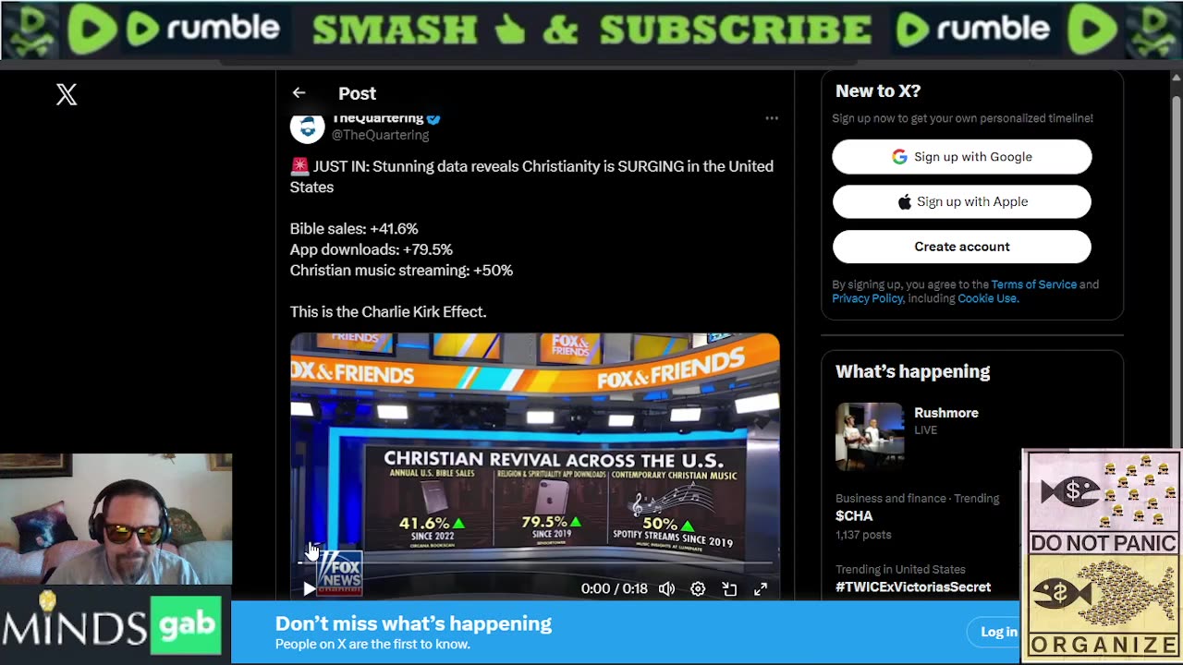
Task: Click the Rushmore LIVE title
Action: [946, 413]
